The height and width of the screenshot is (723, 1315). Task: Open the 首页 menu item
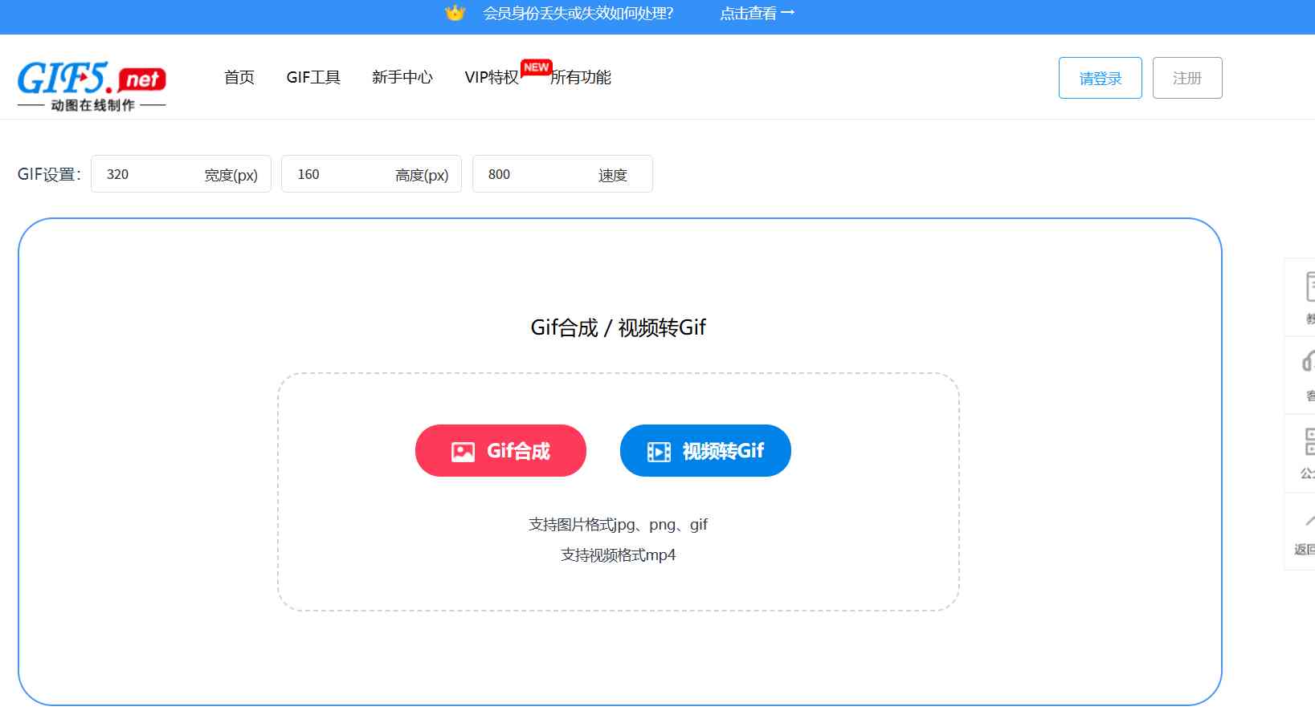(238, 78)
